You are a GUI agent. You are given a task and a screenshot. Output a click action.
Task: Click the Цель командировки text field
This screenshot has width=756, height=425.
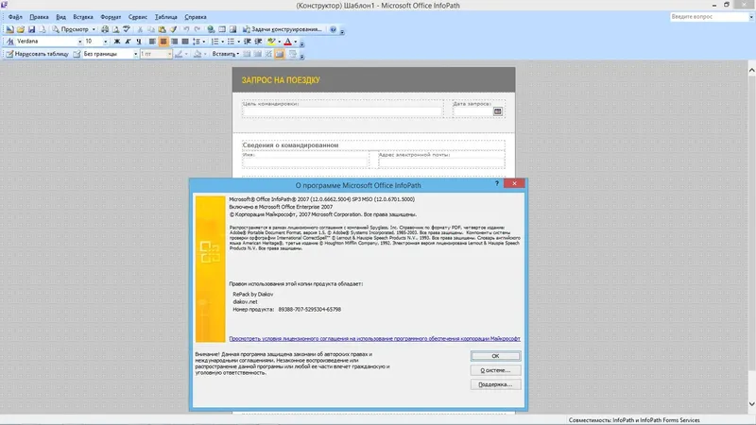coord(342,111)
